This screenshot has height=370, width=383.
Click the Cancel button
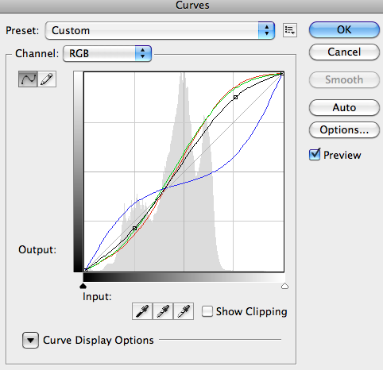coord(344,52)
